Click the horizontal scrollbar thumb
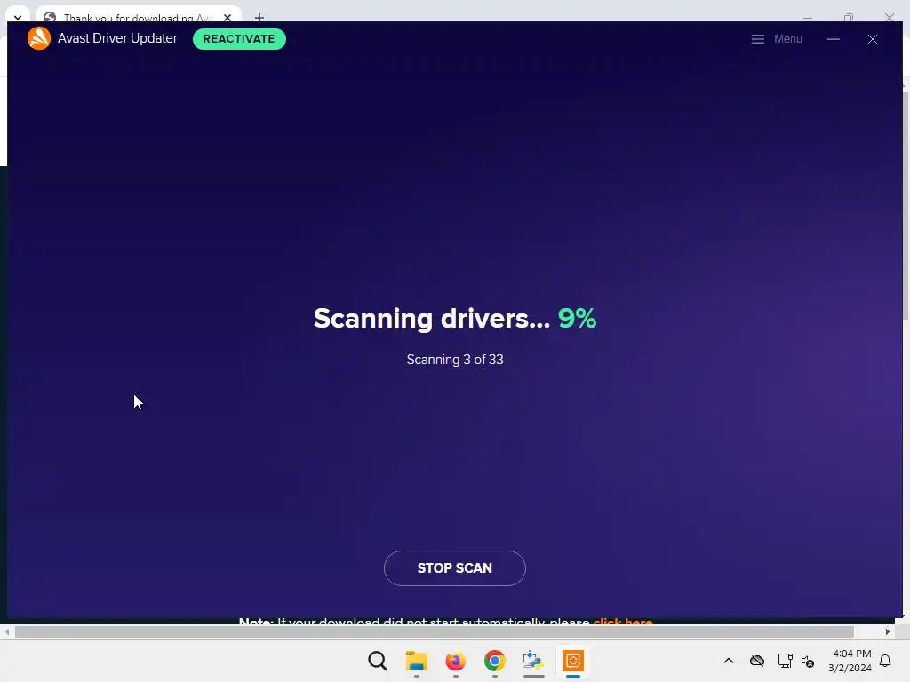Image resolution: width=910 pixels, height=682 pixels. [x=434, y=631]
